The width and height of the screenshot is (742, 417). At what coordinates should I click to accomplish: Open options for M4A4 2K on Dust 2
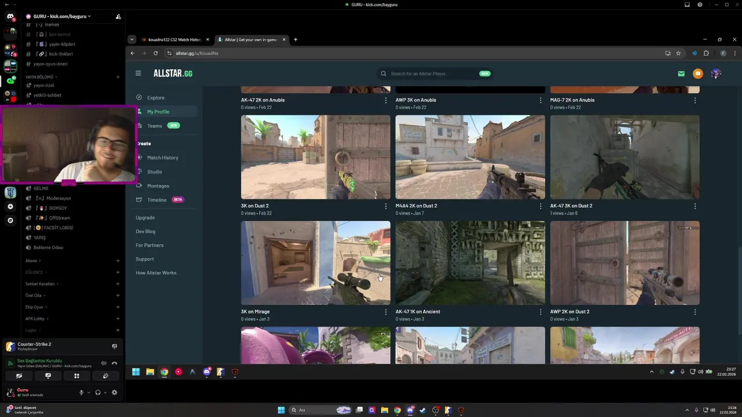(540, 206)
